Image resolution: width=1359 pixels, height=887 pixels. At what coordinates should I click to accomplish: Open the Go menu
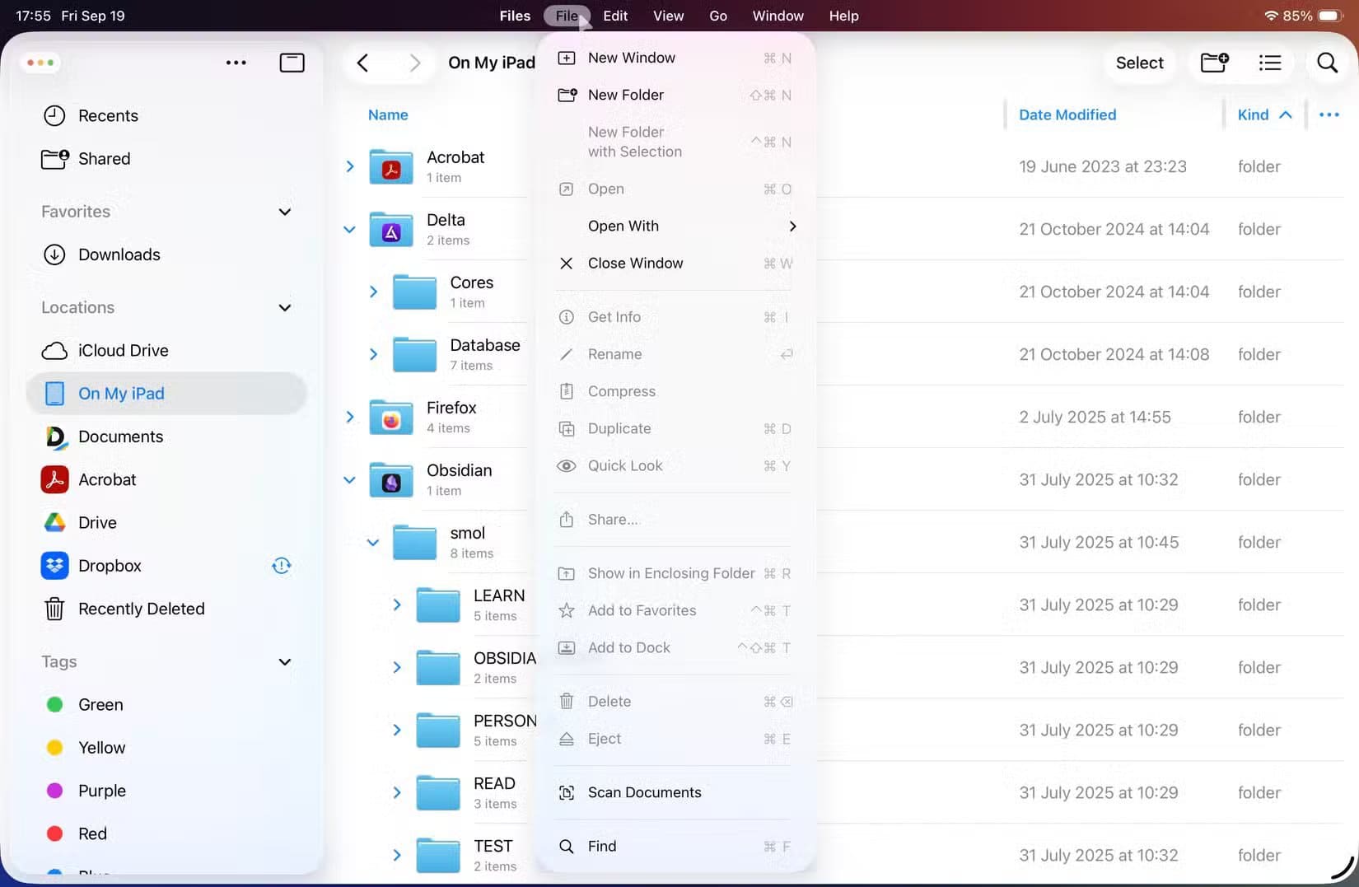click(718, 16)
